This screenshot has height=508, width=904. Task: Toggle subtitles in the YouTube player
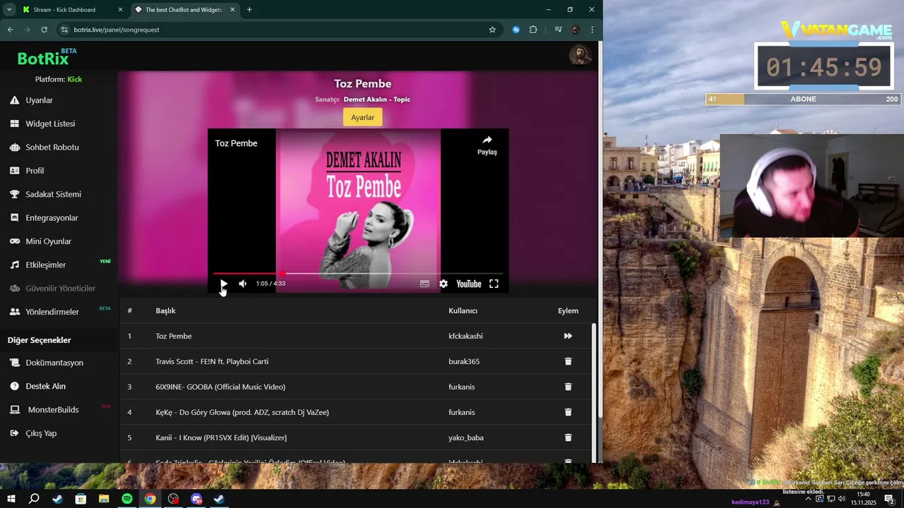[x=424, y=284]
